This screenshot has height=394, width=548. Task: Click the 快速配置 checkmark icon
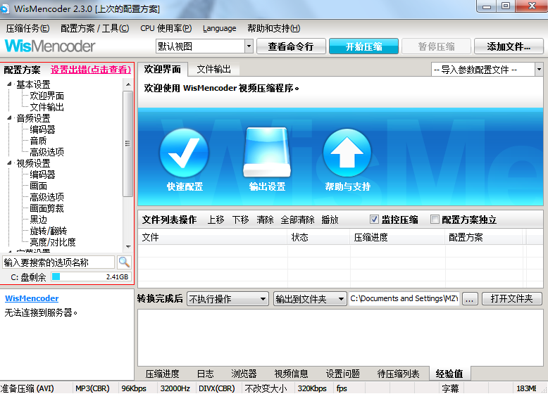point(184,153)
